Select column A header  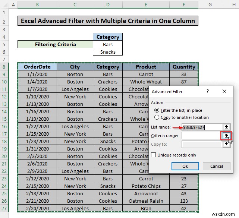point(13,4)
